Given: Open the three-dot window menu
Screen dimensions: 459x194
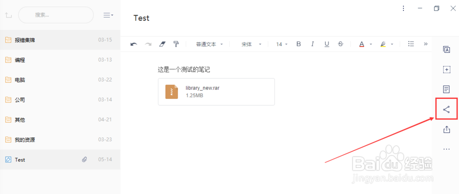Looking at the screenshot, I should click(x=403, y=8).
